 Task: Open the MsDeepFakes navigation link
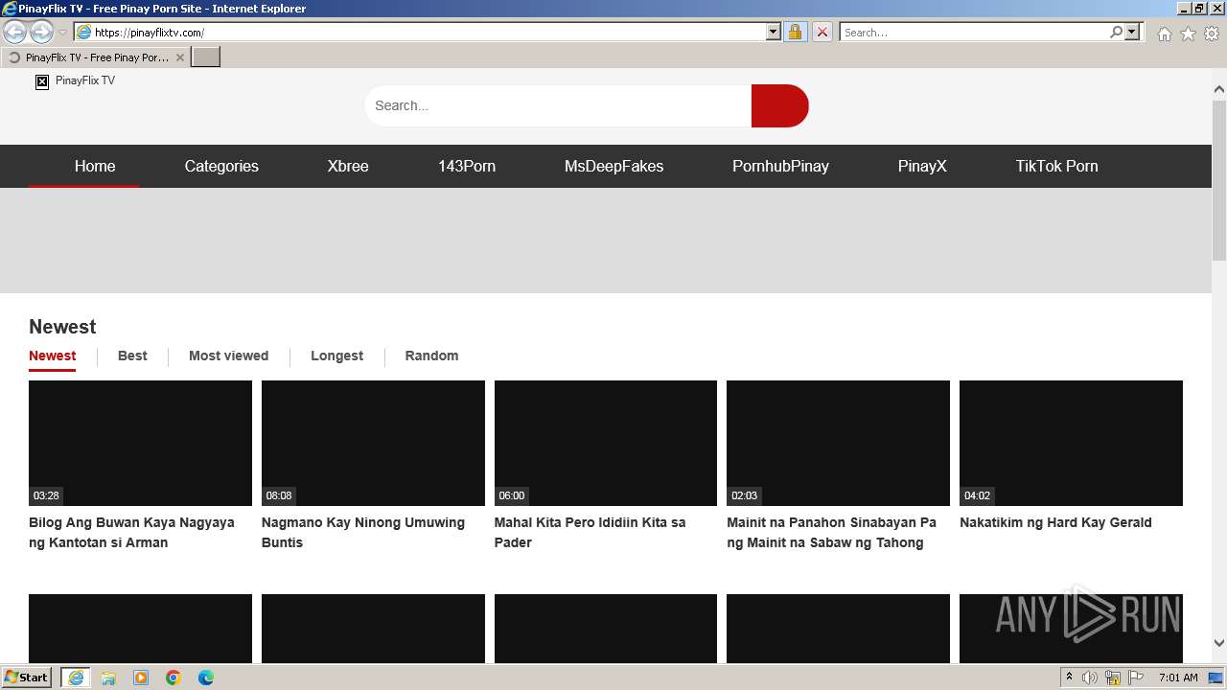[x=613, y=166]
